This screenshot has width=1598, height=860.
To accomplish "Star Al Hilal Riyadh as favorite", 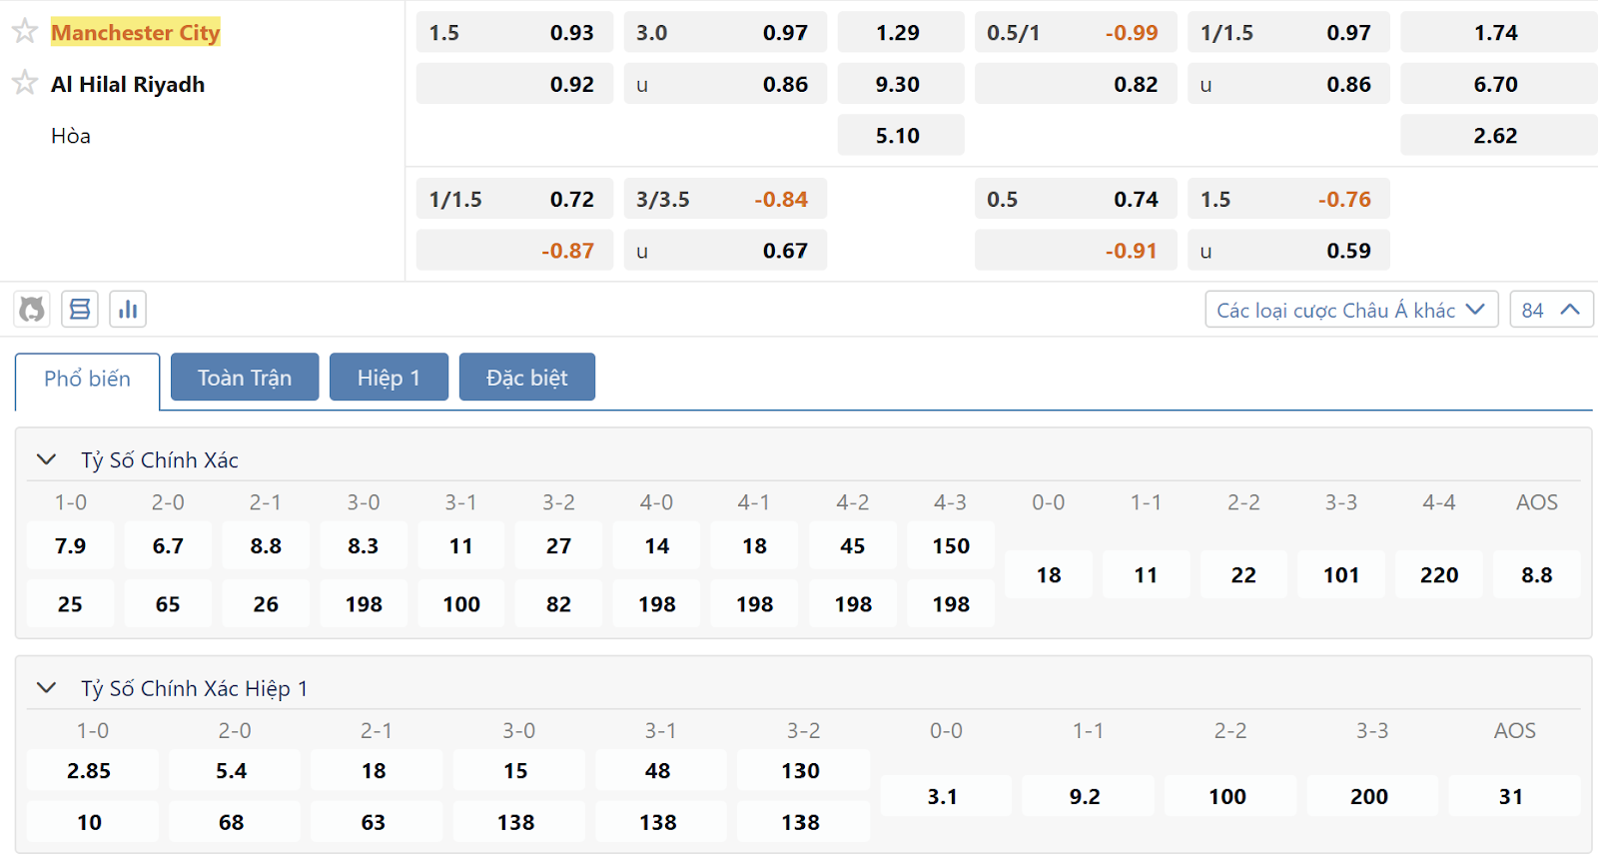I will [x=25, y=83].
